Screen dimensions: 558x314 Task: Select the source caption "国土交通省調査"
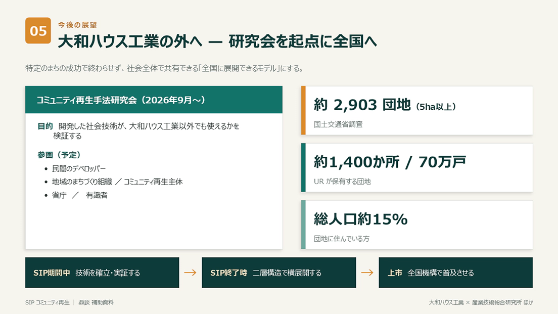(338, 124)
